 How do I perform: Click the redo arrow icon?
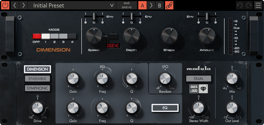click(249, 5)
